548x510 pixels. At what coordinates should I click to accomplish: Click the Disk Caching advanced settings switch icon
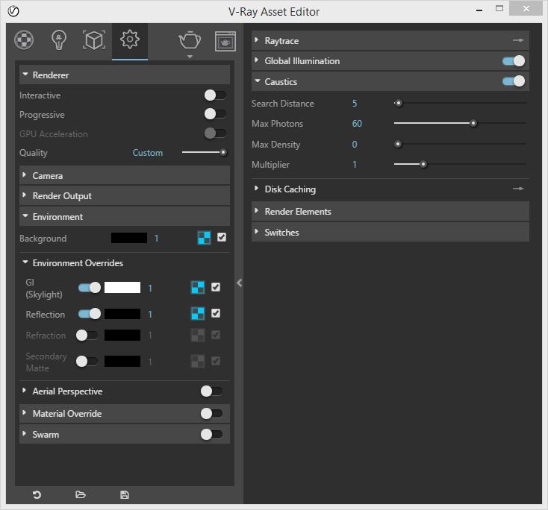(x=518, y=189)
